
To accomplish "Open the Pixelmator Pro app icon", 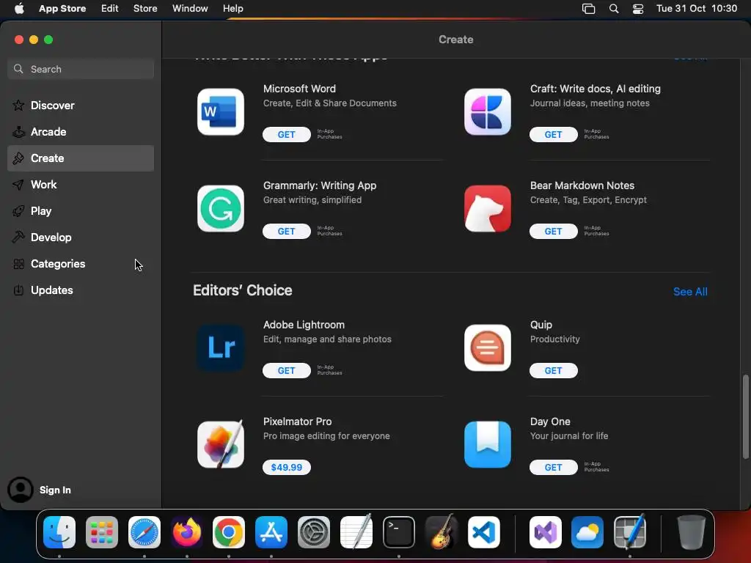I will pyautogui.click(x=220, y=445).
